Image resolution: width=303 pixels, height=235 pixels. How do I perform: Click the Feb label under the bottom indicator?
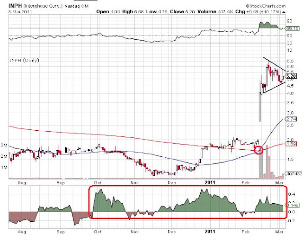(x=246, y=232)
